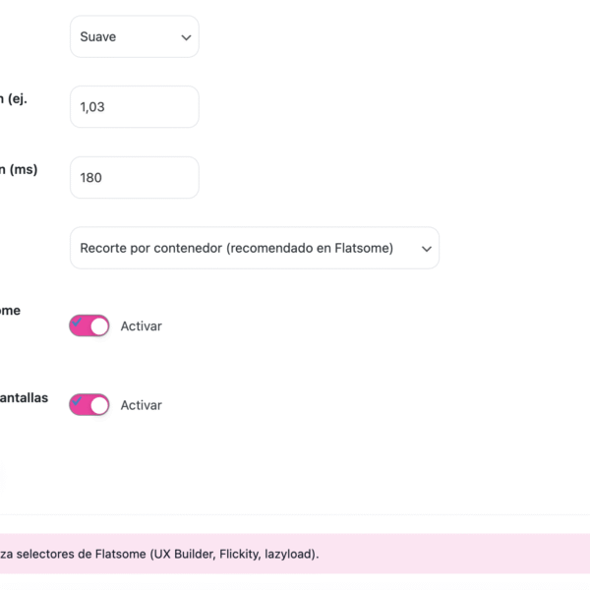The image size is (590, 590).
Task: Click the Activar label of the lower switch
Action: tap(141, 405)
